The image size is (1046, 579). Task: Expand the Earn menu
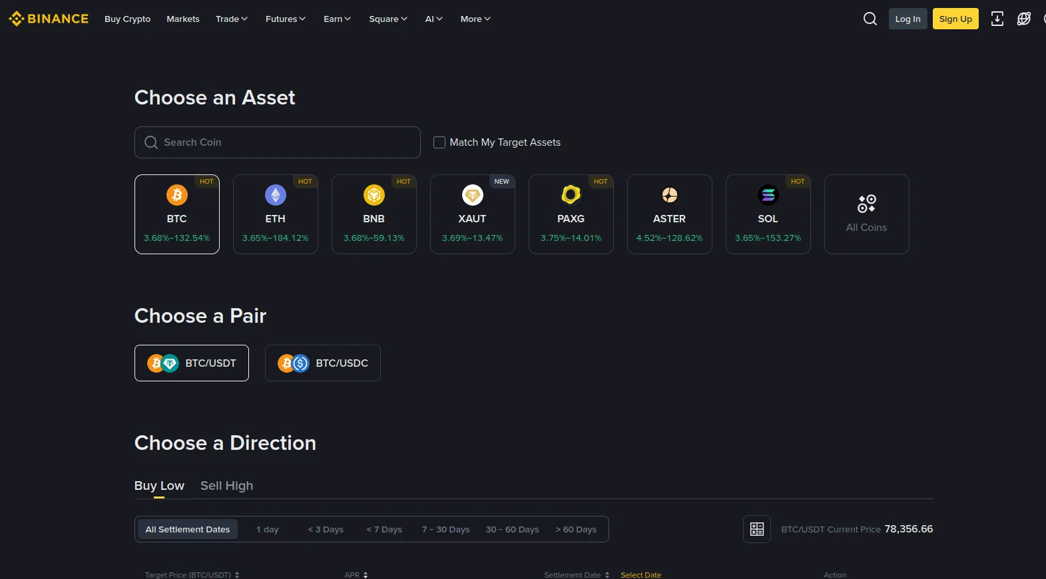pos(338,19)
